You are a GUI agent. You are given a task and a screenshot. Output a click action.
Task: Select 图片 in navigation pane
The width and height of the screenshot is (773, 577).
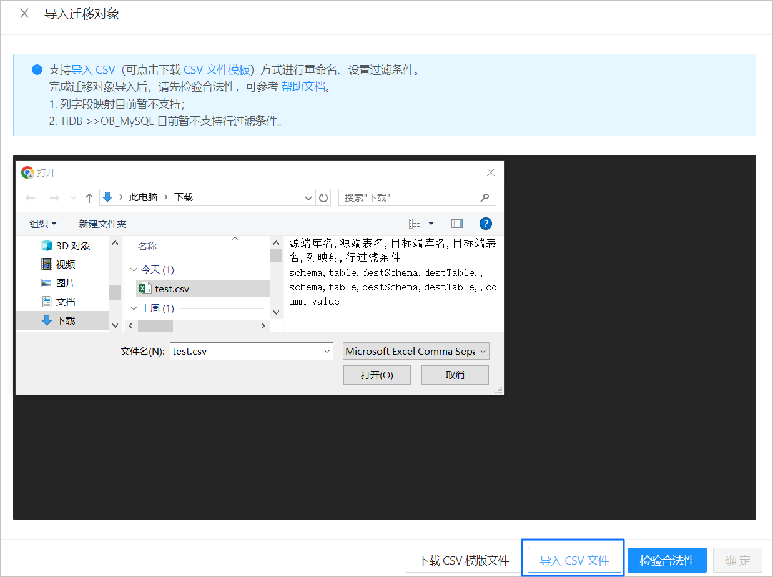click(66, 283)
